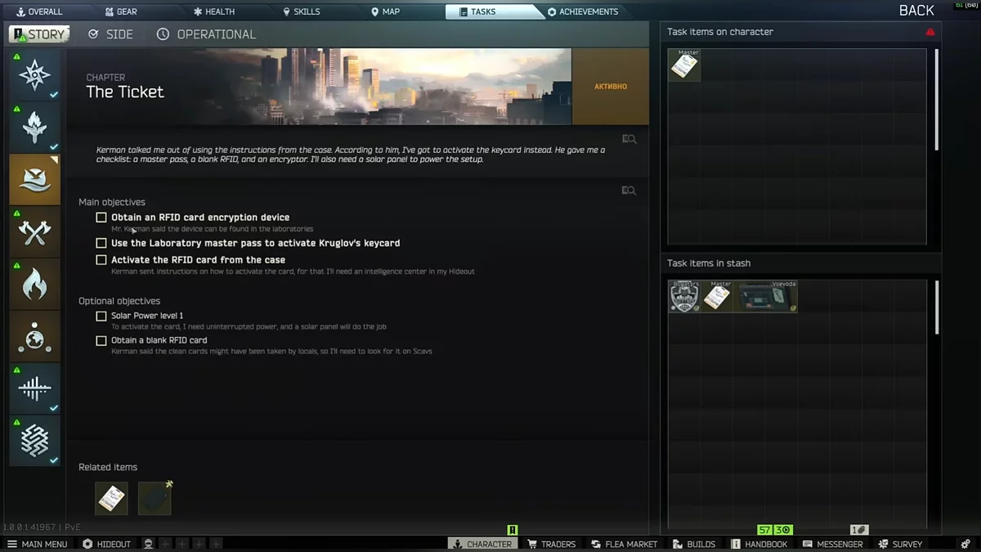Open Messenger
The height and width of the screenshot is (552, 981).
(x=832, y=544)
